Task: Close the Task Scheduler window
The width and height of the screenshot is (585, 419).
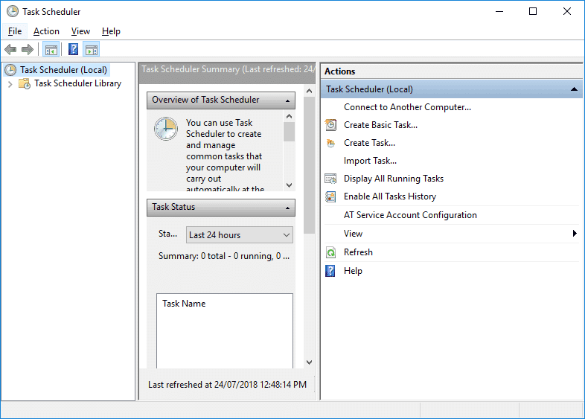Action: (x=567, y=12)
